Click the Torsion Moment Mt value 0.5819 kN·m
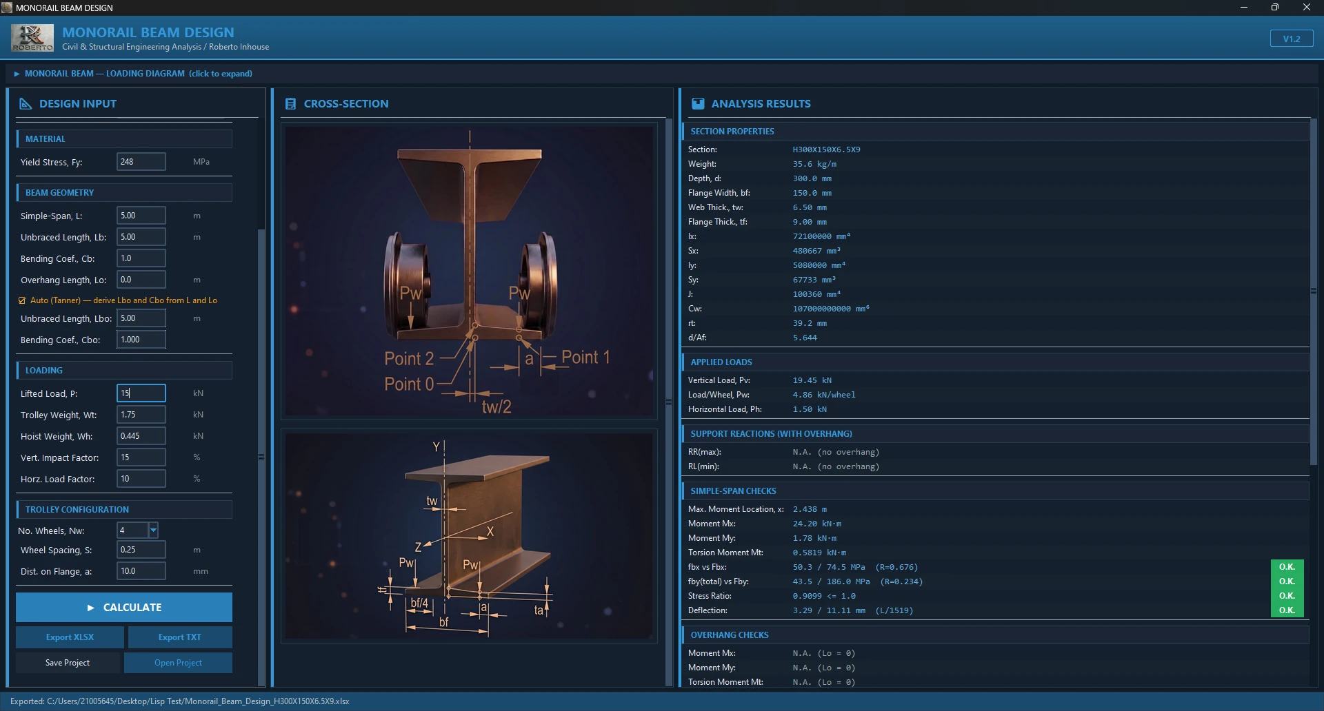This screenshot has width=1324, height=711. click(819, 553)
